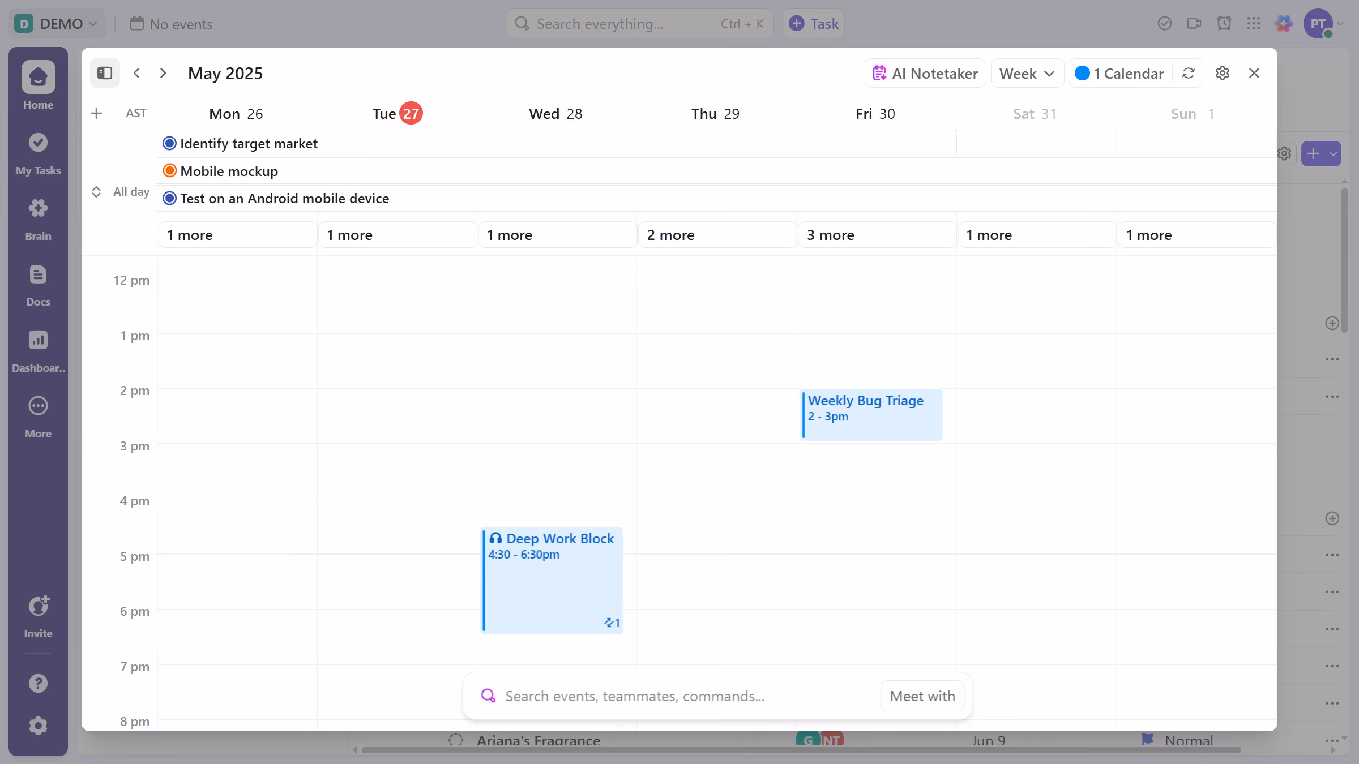
Task: Select the Sat 31 day header
Action: click(1035, 113)
